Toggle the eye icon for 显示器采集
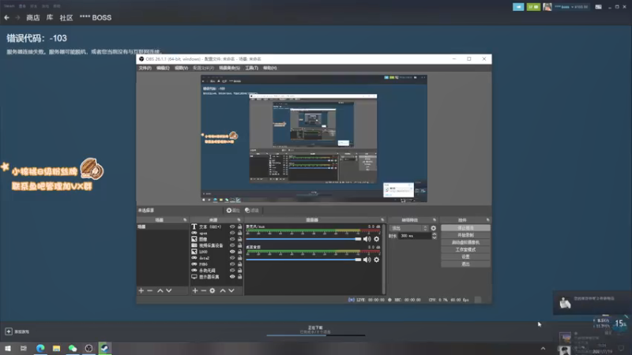Screen dimensions: 632x355 point(232,277)
